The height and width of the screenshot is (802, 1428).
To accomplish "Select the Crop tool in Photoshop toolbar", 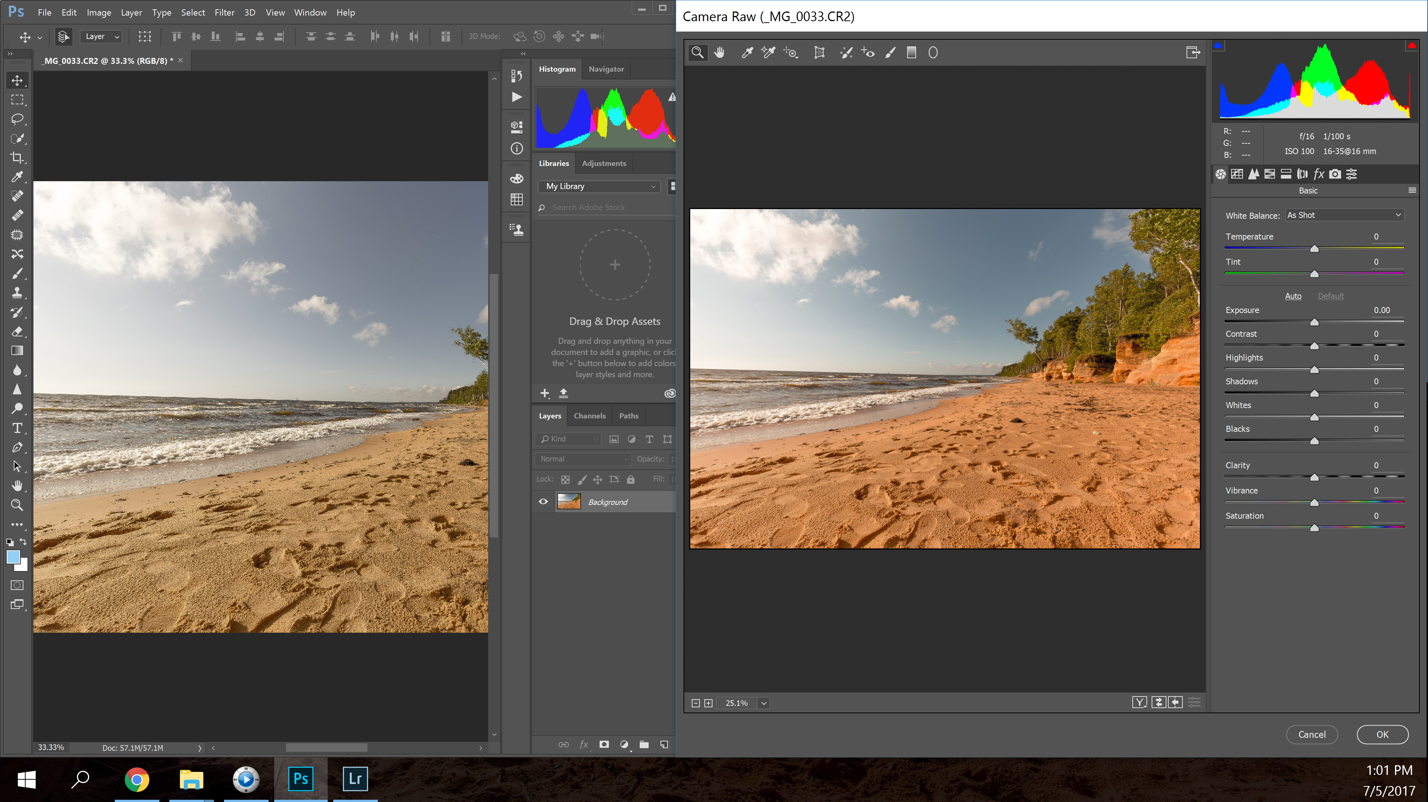I will 17,157.
